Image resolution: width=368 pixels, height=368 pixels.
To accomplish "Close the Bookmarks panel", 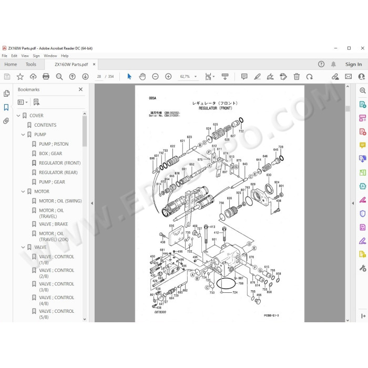I will tap(80, 89).
